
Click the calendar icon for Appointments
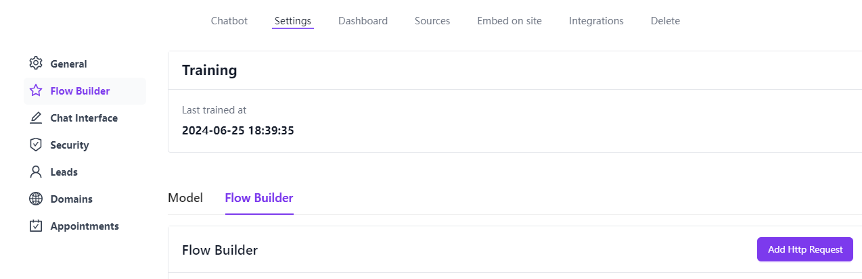pos(36,226)
